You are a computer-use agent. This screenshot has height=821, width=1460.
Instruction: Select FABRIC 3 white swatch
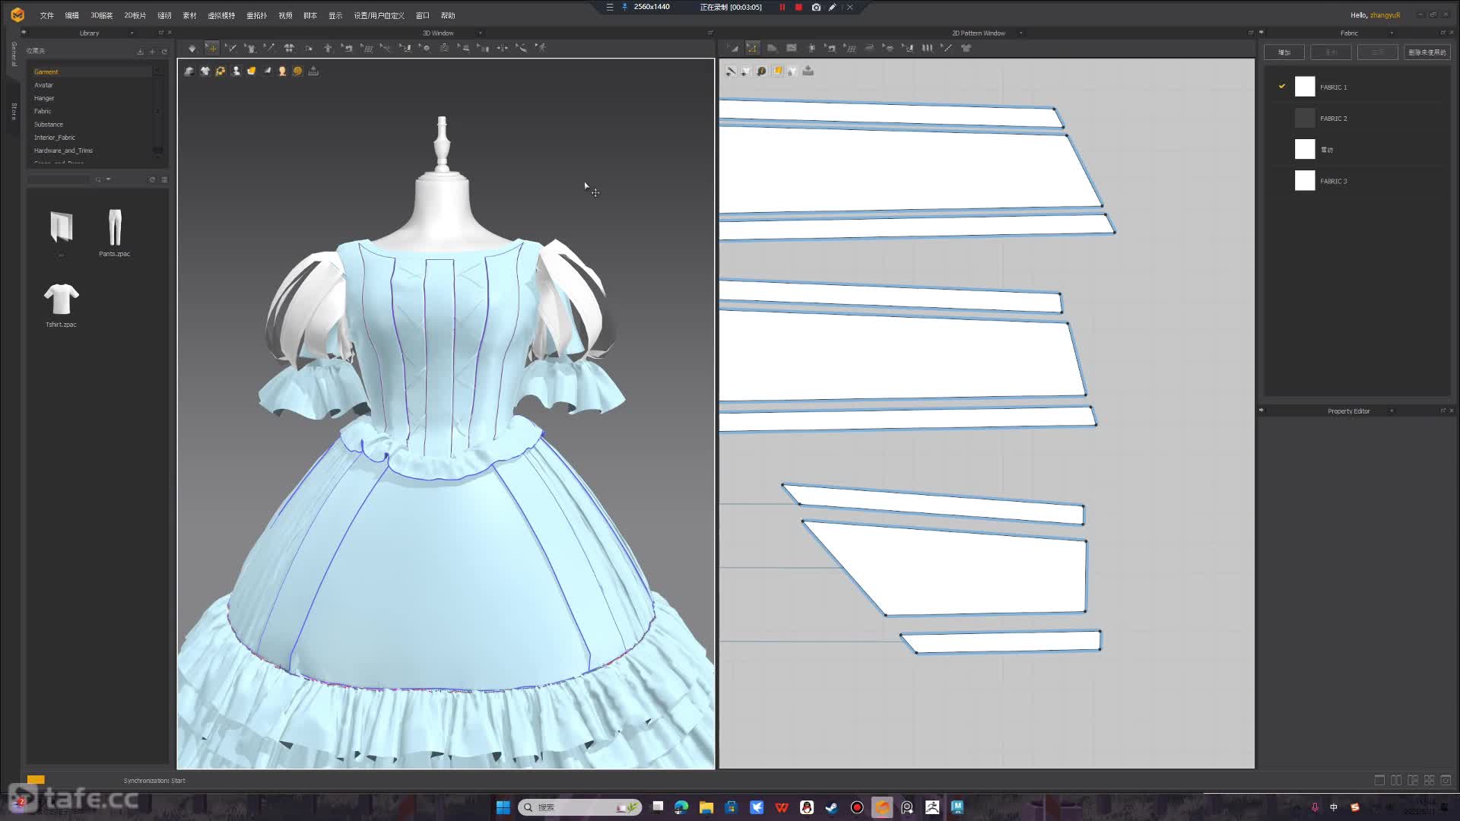pos(1305,180)
